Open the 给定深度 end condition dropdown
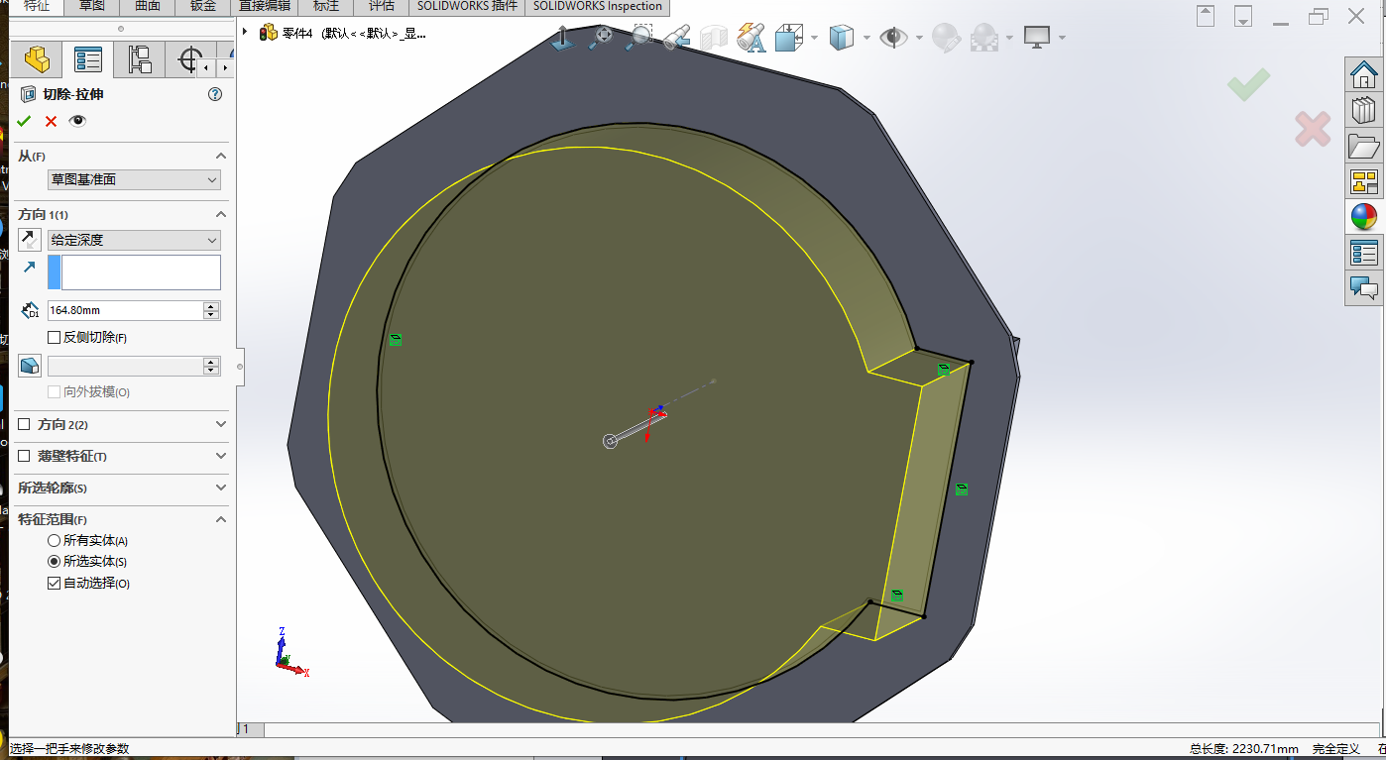Screen dimensions: 1386x760 (x=134, y=240)
